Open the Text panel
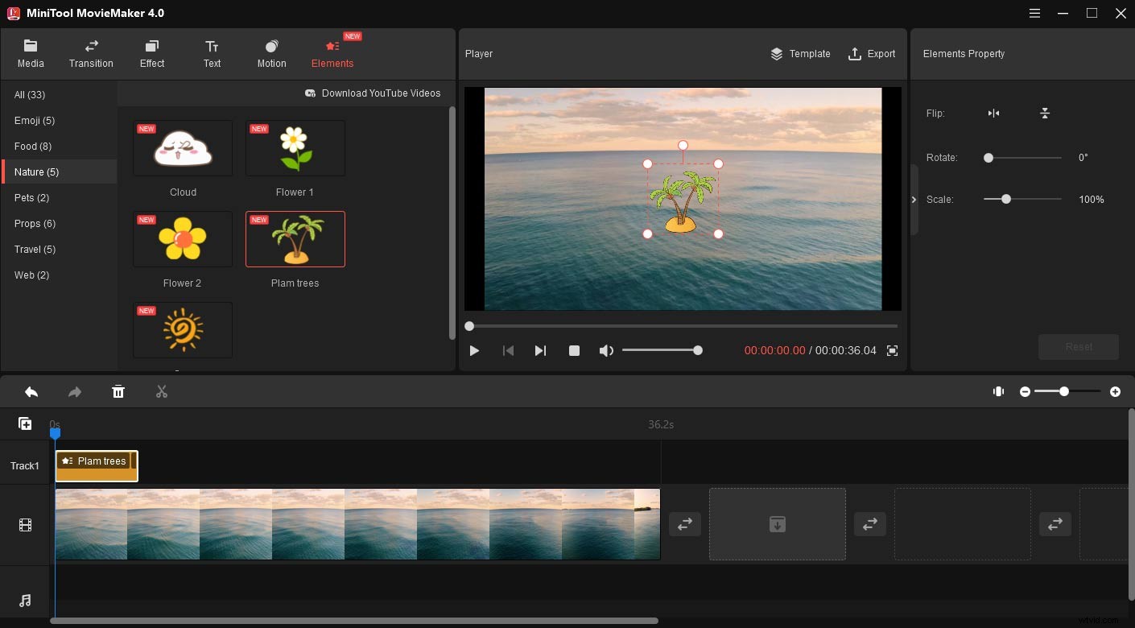The height and width of the screenshot is (628, 1135). point(212,53)
